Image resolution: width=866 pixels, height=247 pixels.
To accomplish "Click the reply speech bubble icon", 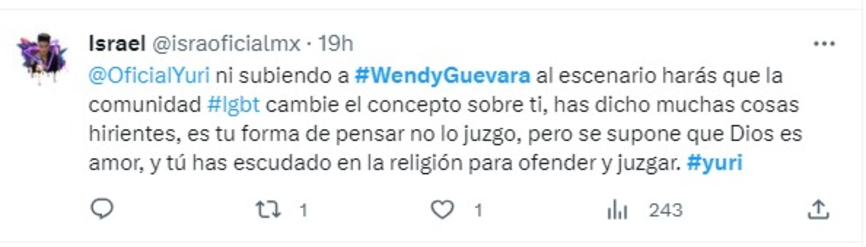I will [102, 209].
